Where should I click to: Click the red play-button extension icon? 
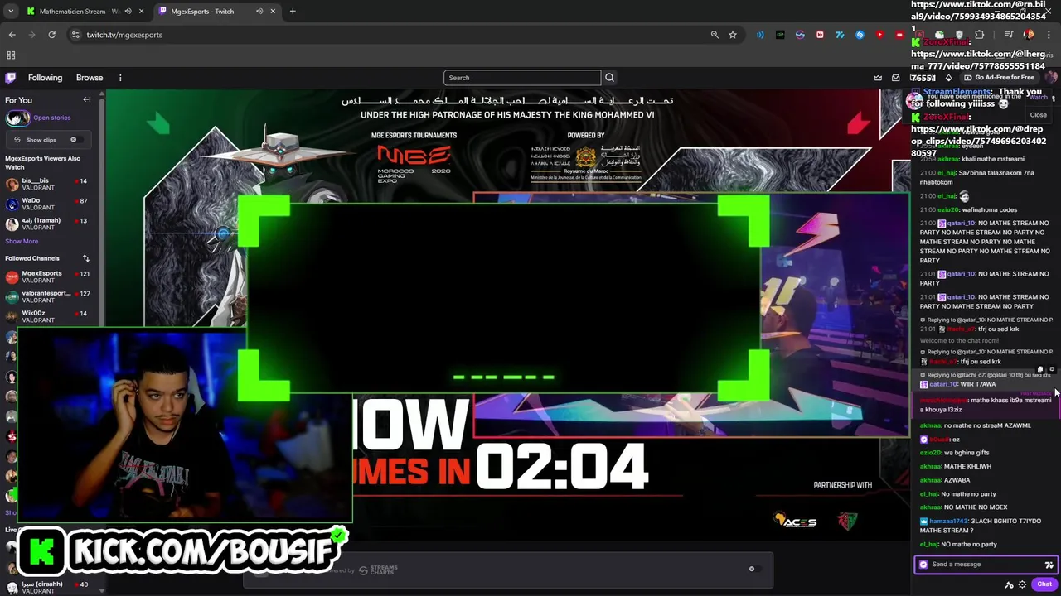(x=879, y=35)
